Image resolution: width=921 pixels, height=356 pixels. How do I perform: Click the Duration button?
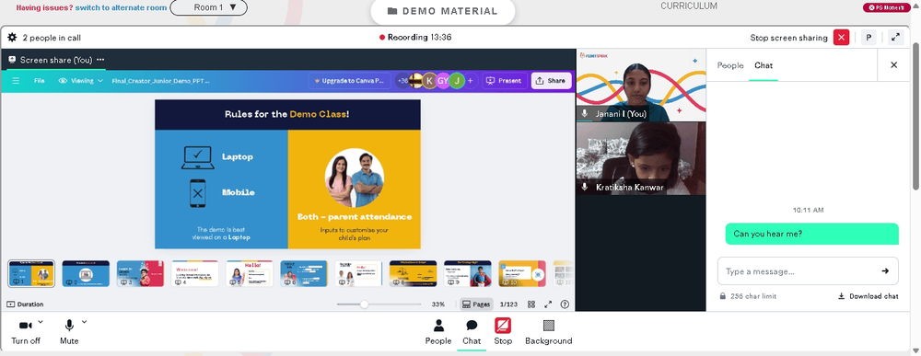coord(25,304)
